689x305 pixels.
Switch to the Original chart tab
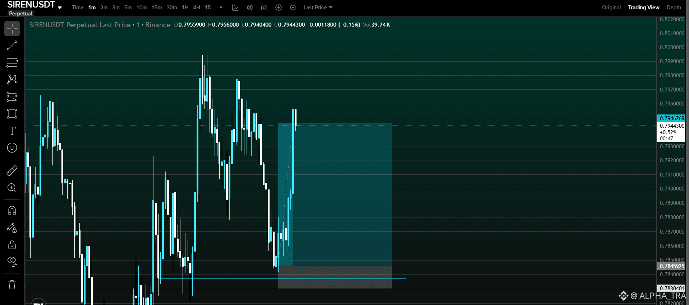[611, 8]
